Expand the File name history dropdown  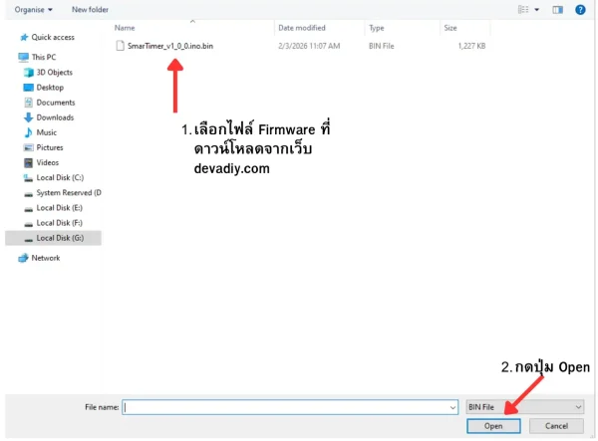(452, 407)
